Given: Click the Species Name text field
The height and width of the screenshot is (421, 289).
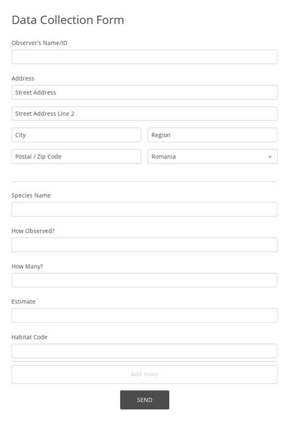Looking at the screenshot, I should (144, 209).
